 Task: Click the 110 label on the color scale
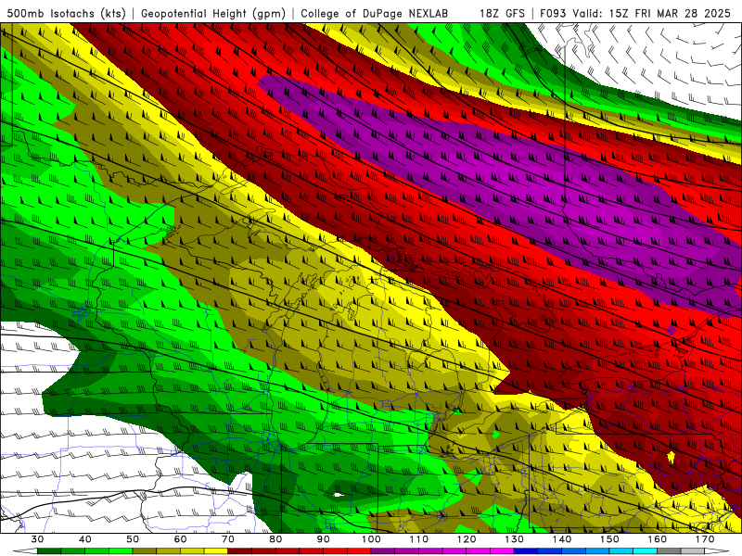[x=419, y=539]
